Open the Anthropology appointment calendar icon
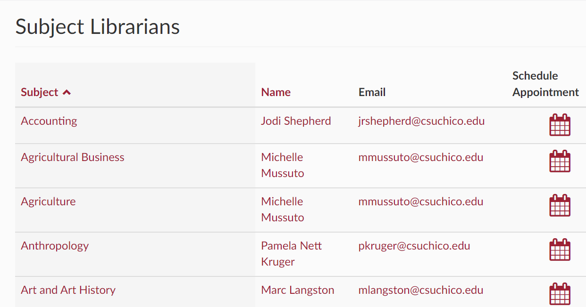 [560, 250]
